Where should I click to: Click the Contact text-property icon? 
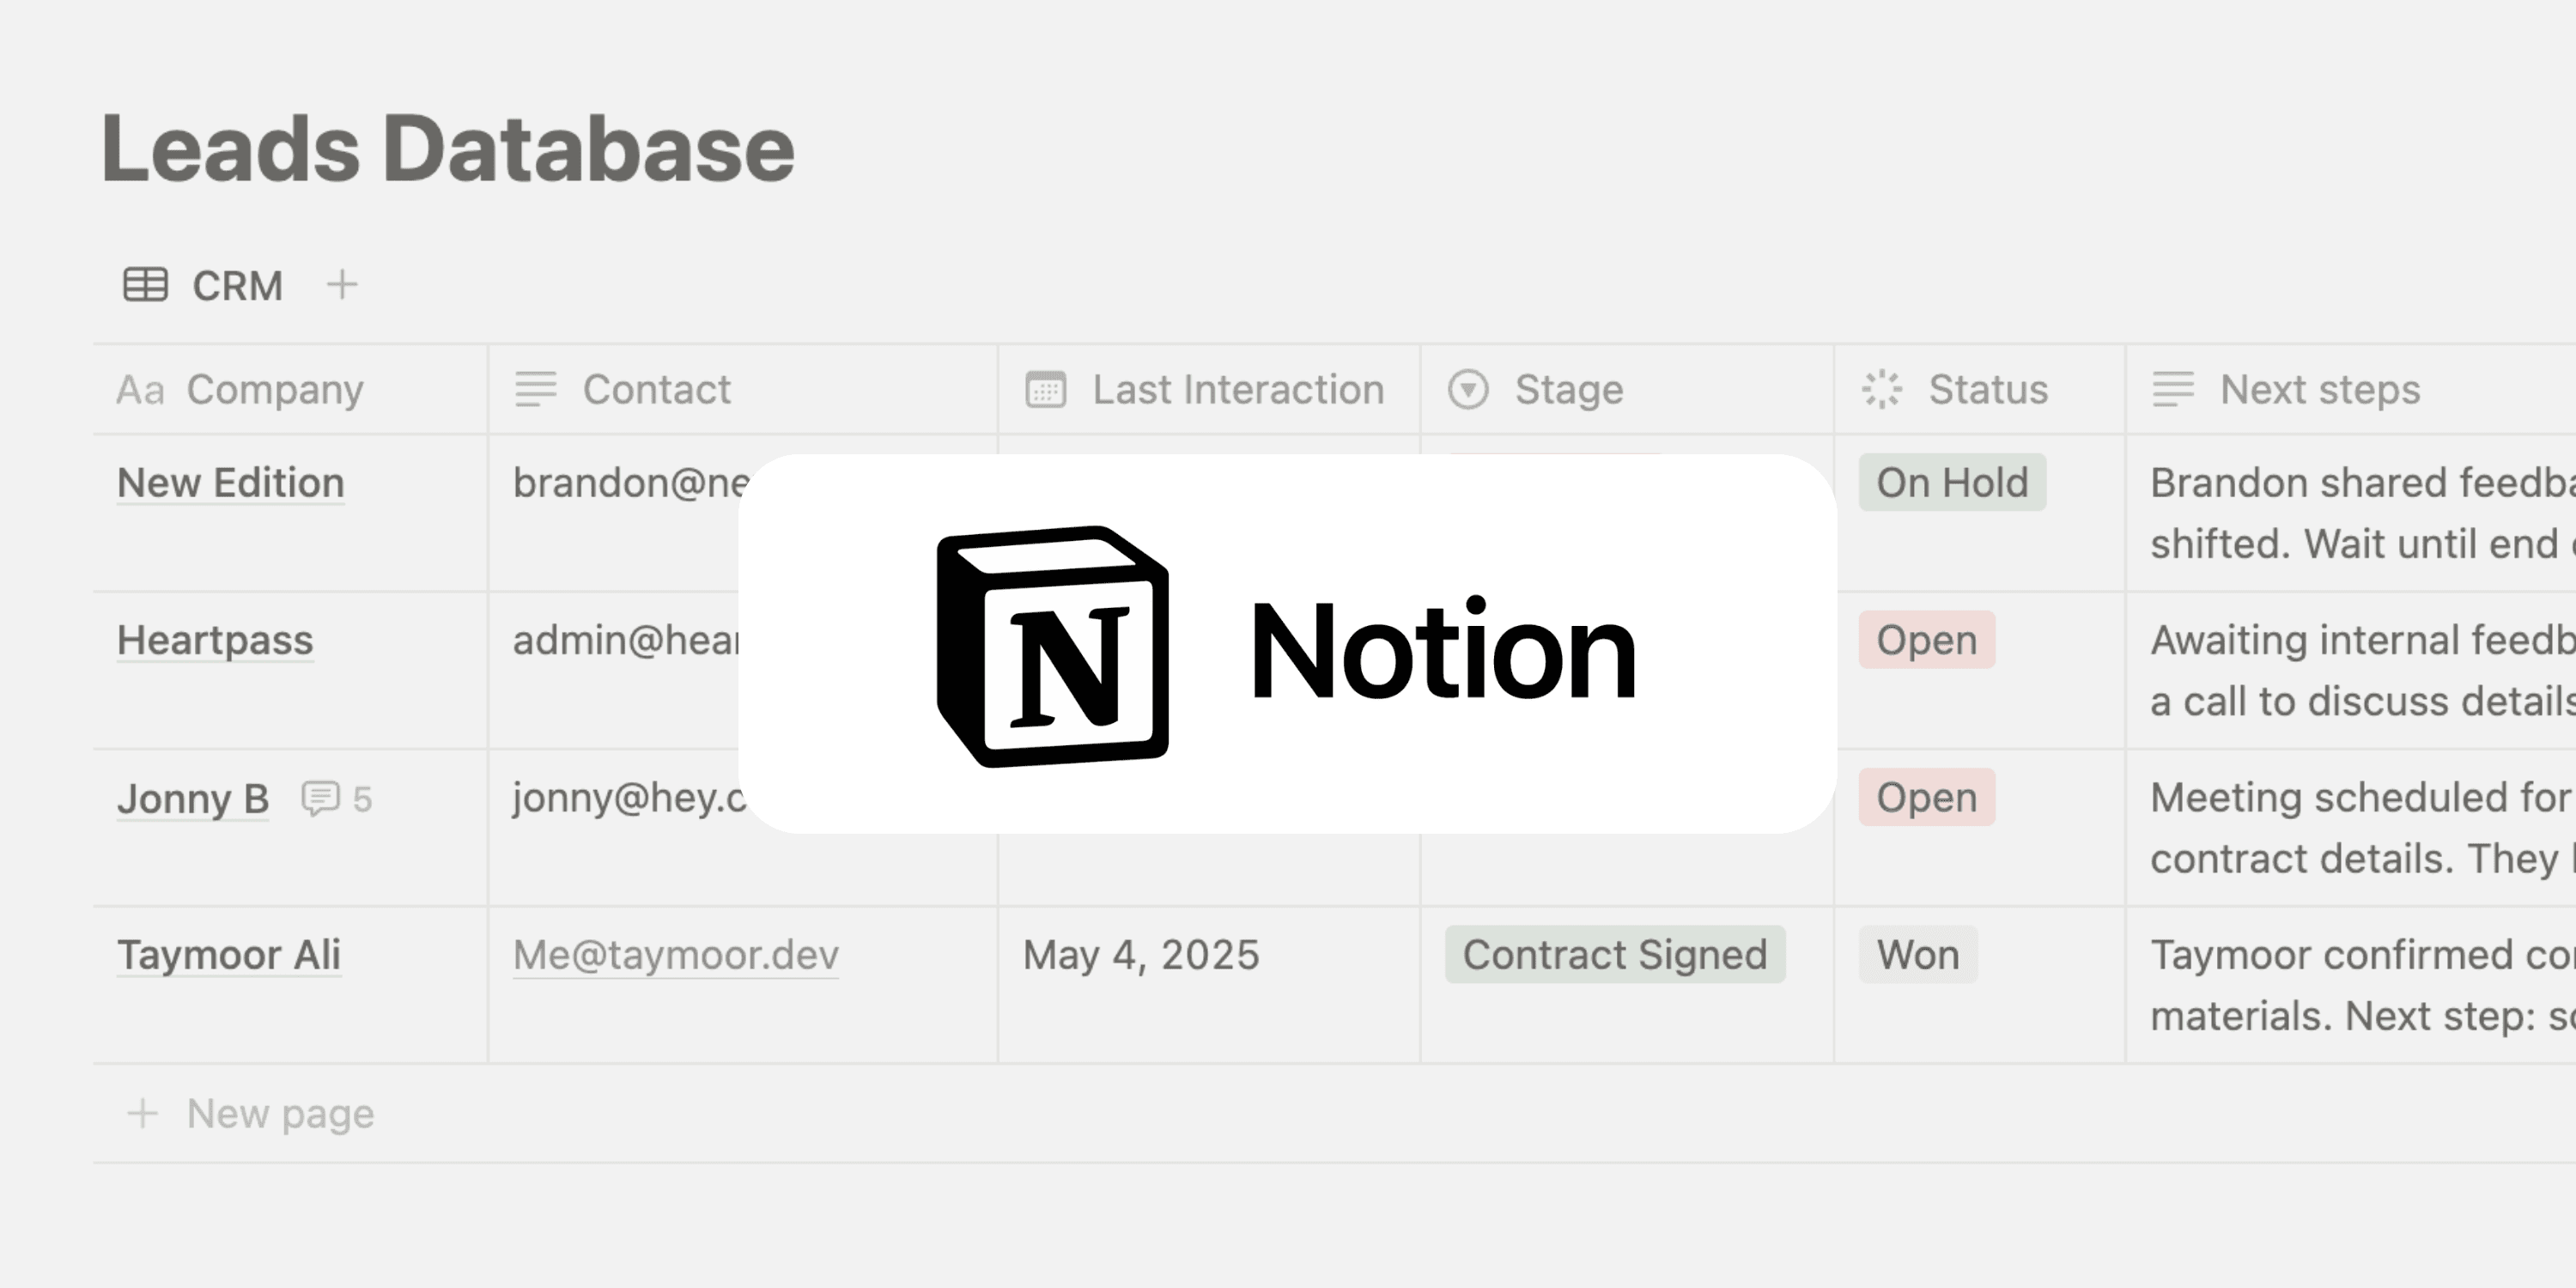[x=536, y=389]
